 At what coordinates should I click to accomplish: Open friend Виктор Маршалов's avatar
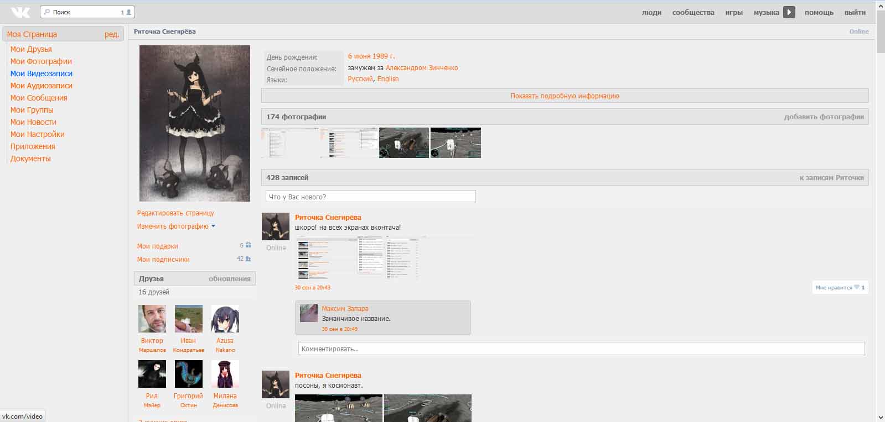[x=152, y=319]
